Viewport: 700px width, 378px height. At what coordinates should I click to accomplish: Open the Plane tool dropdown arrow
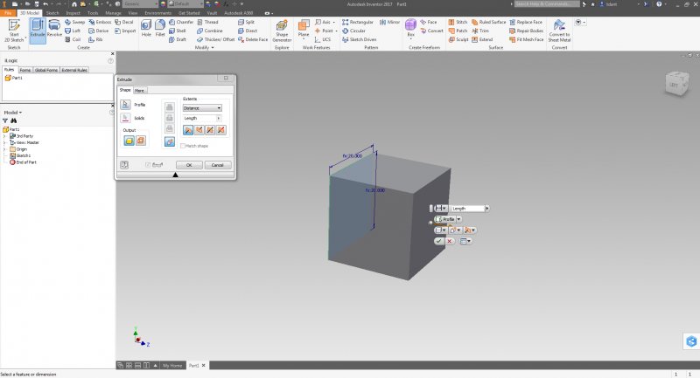tap(304, 39)
